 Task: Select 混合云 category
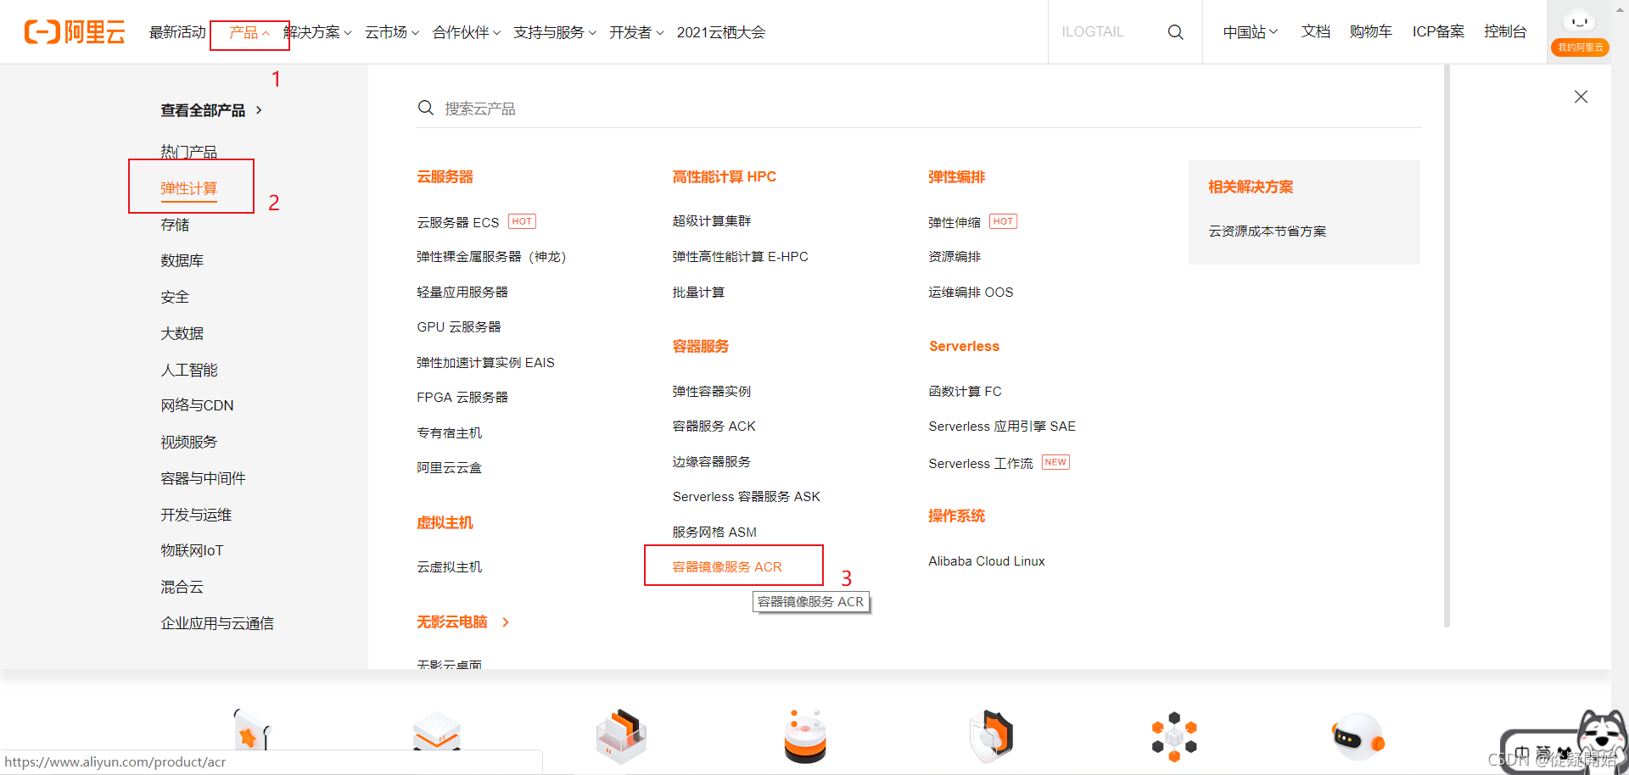pyautogui.click(x=182, y=587)
